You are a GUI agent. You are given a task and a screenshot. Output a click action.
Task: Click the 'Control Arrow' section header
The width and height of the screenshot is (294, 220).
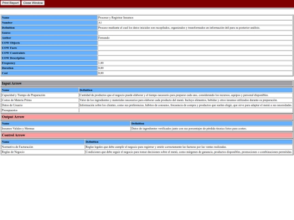pyautogui.click(x=146, y=135)
